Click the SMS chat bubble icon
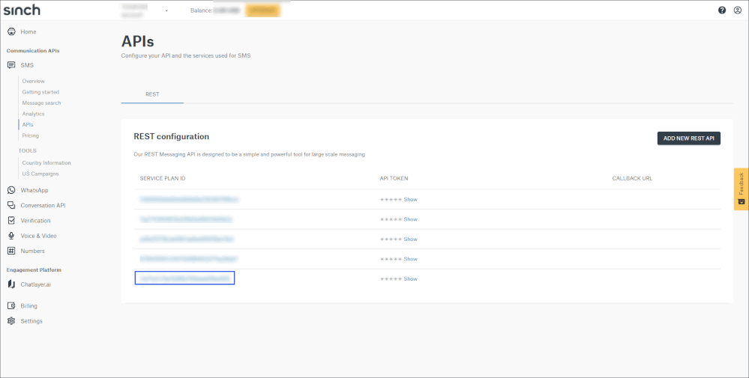Viewport: 749px width, 378px height. pyautogui.click(x=11, y=65)
